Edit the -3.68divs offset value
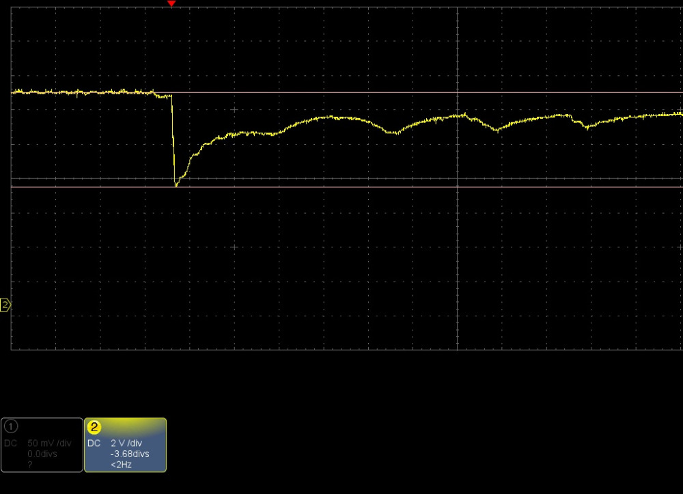The image size is (683, 494). pyautogui.click(x=130, y=454)
